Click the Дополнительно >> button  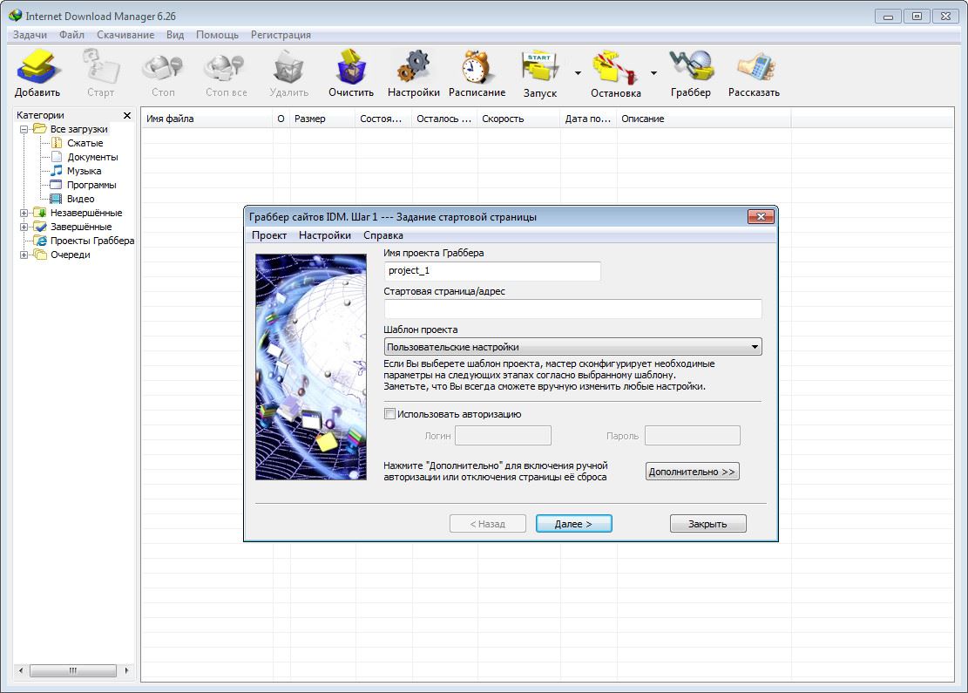pyautogui.click(x=692, y=472)
